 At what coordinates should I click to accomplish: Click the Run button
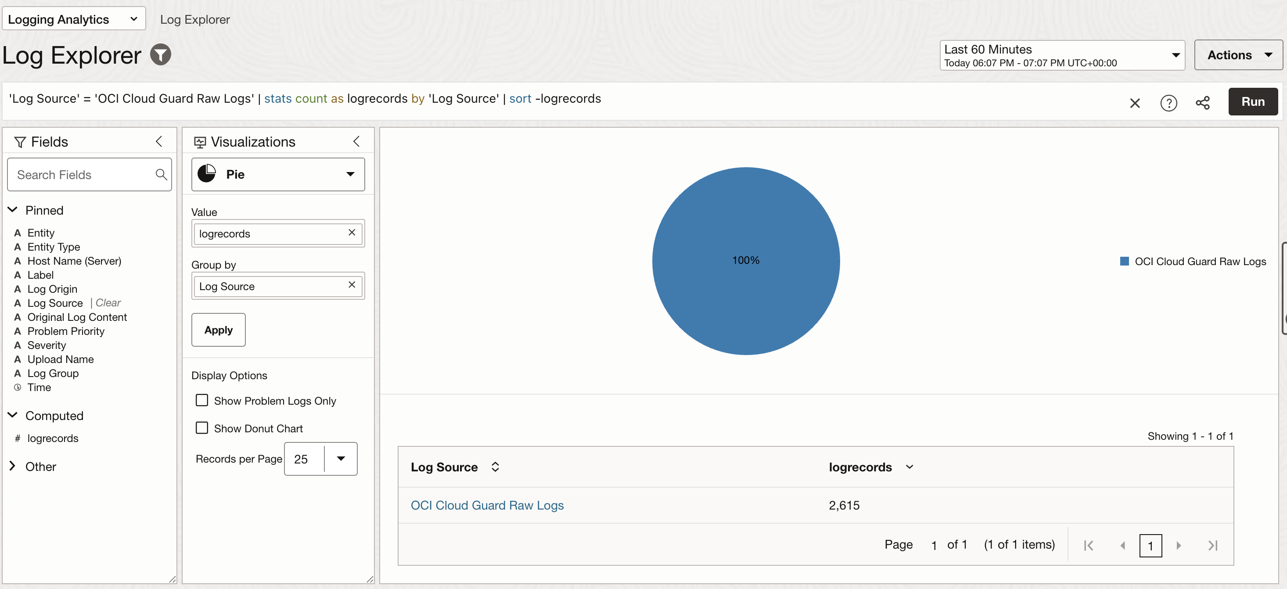(x=1252, y=101)
